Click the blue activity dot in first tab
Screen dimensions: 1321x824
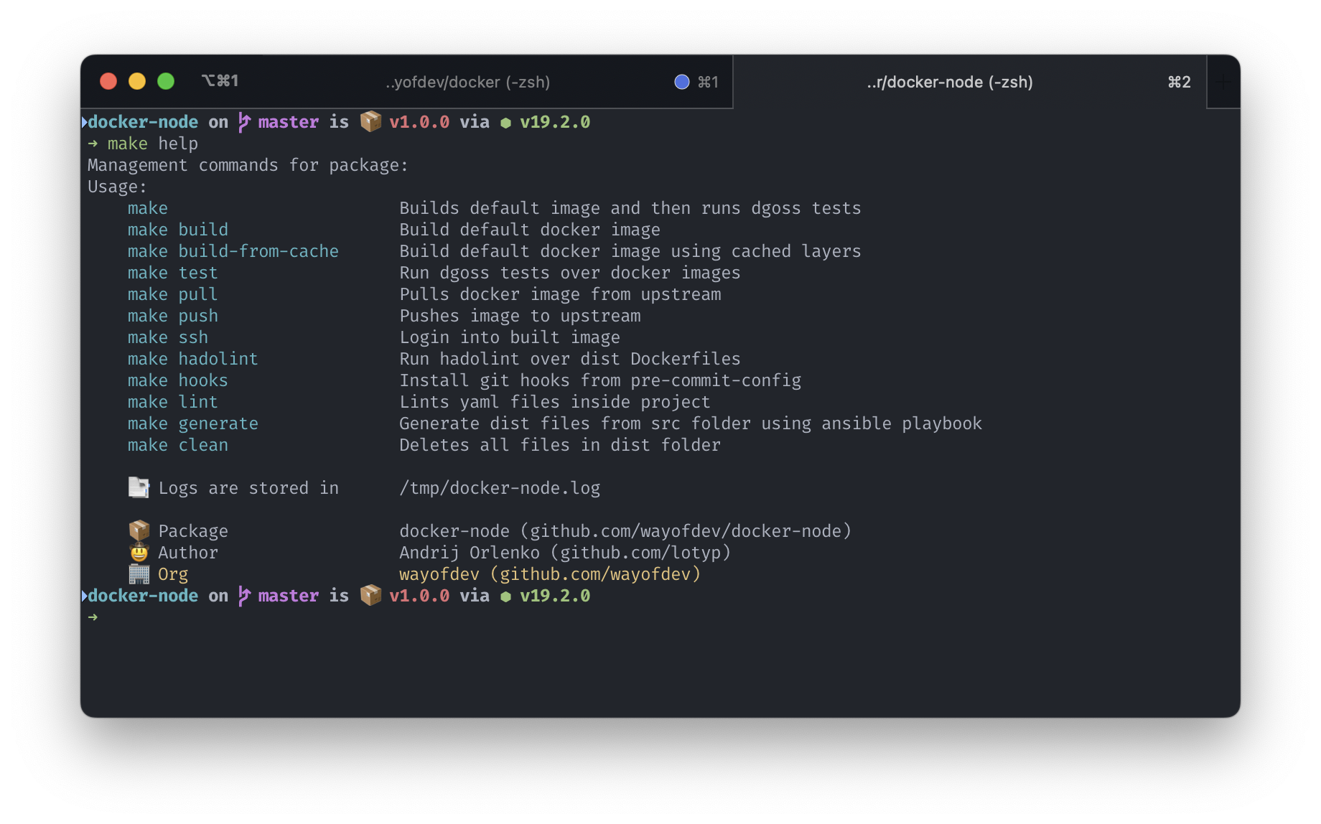tap(681, 82)
